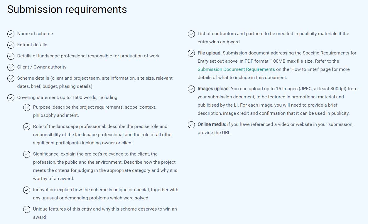Click the check icon next to Scheme details

pos(11,78)
